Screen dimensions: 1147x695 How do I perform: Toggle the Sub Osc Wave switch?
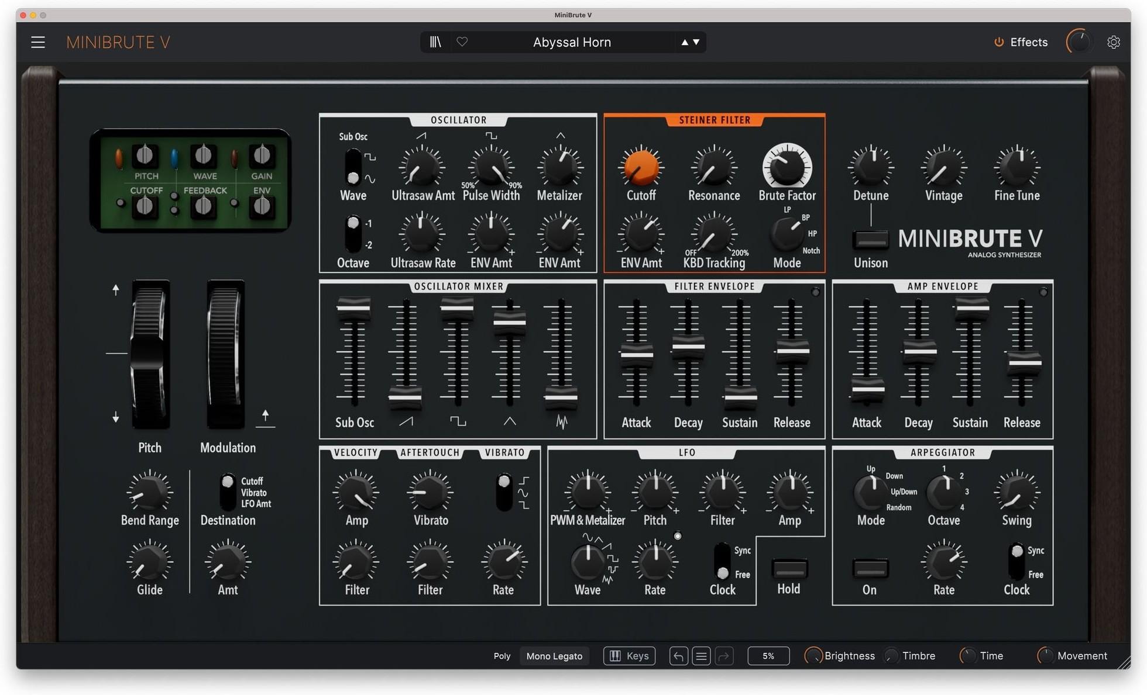(353, 167)
